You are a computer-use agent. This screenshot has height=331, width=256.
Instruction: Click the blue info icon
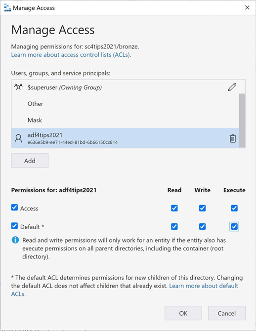[15, 240]
